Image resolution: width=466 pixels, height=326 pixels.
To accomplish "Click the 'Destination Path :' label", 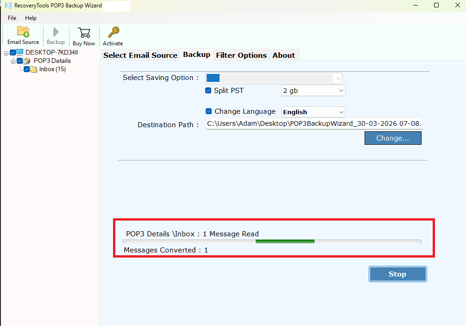I will (168, 125).
